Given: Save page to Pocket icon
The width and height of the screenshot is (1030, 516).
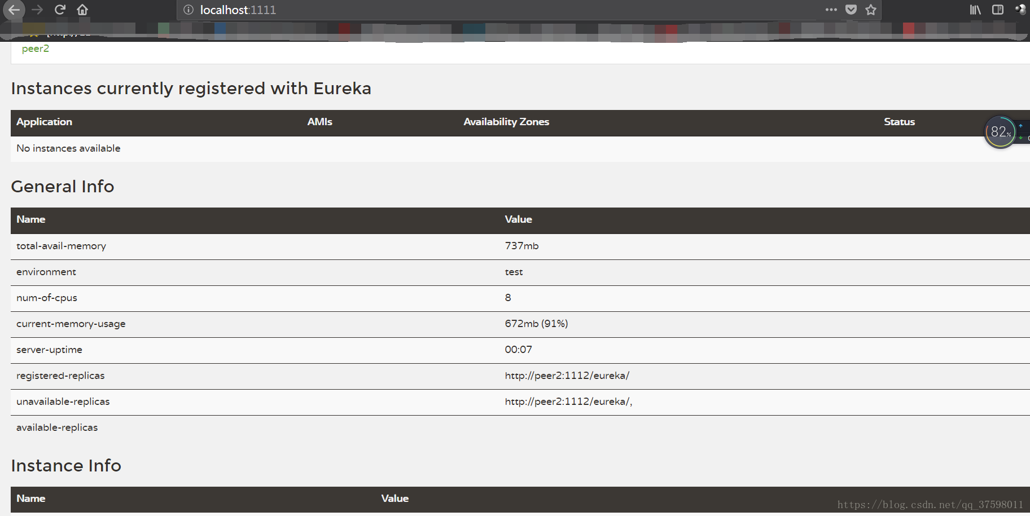Looking at the screenshot, I should pyautogui.click(x=851, y=10).
